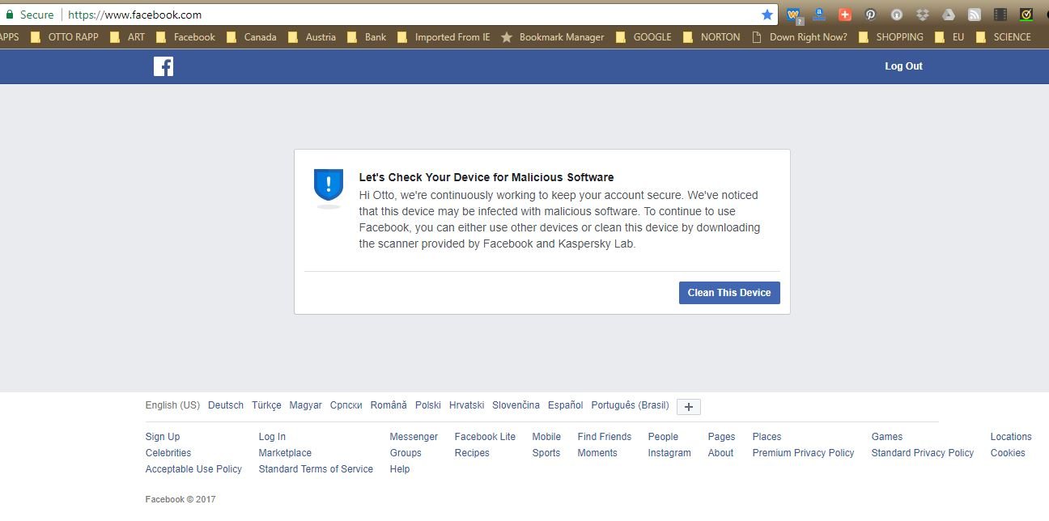Switch language to Српски
1049x521 pixels.
tap(346, 405)
